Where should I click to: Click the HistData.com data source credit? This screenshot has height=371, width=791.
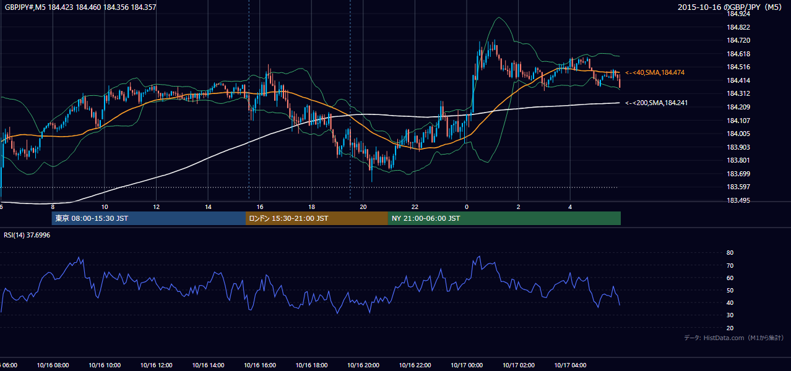pos(734,338)
